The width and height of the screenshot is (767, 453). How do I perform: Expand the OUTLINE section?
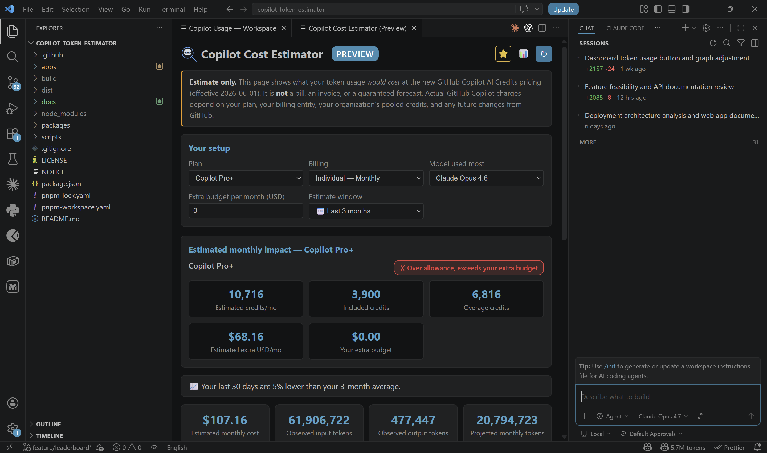click(x=99, y=424)
